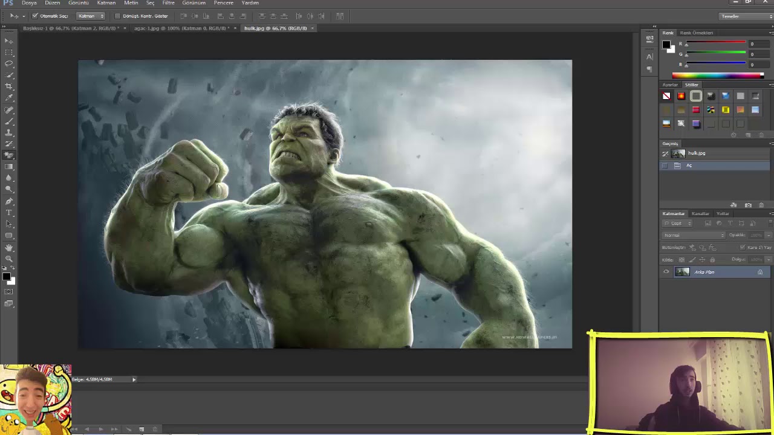The height and width of the screenshot is (435, 774).
Task: Switch to the Kanallar tab
Action: click(x=700, y=213)
